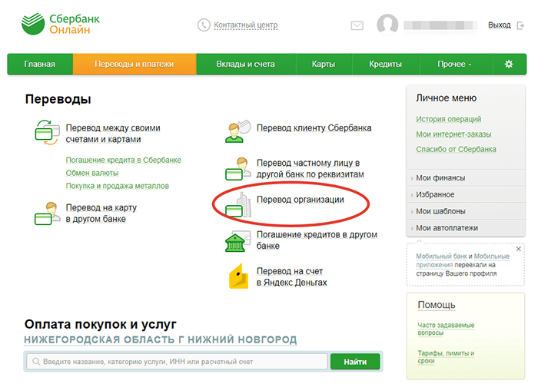Focus the service search input field

177,362
